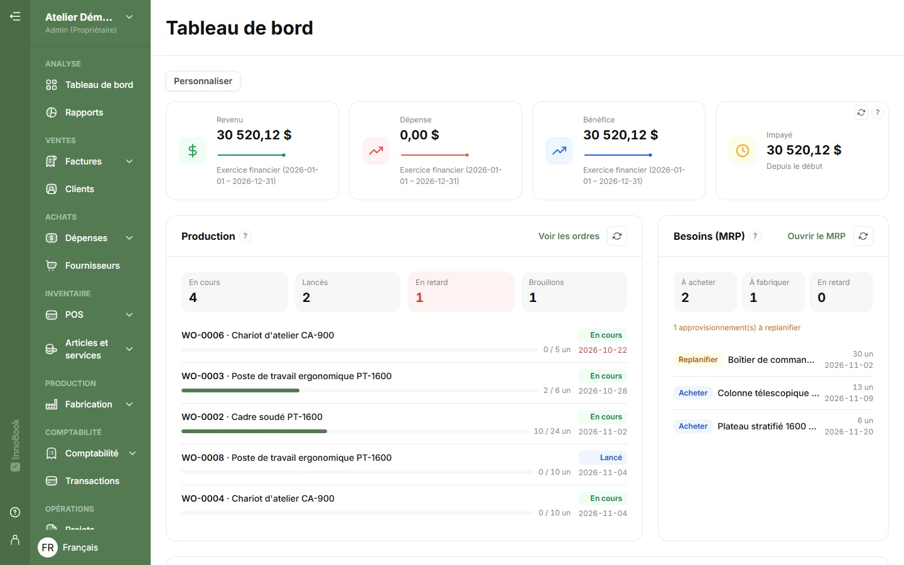This screenshot has height=565, width=904.
Task: Click the green dollar Revenu icon
Action: point(193,151)
